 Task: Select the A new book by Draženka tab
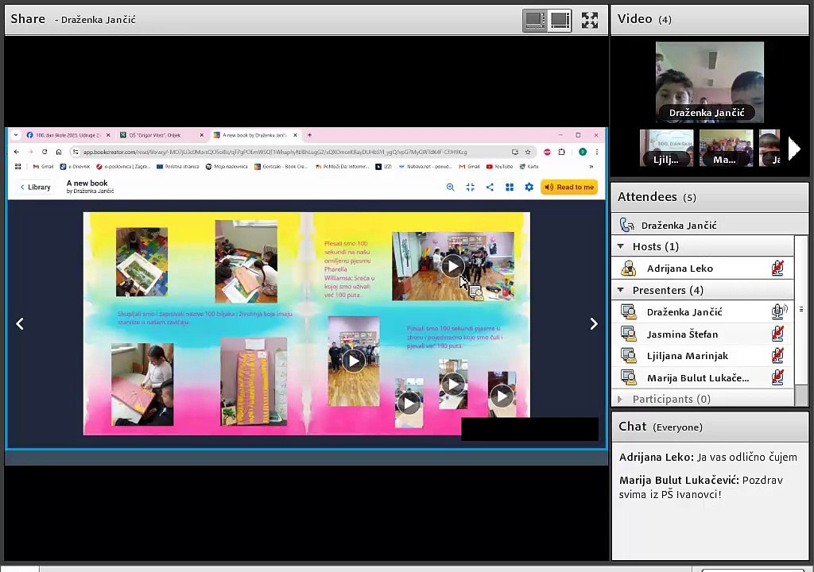pyautogui.click(x=256, y=135)
